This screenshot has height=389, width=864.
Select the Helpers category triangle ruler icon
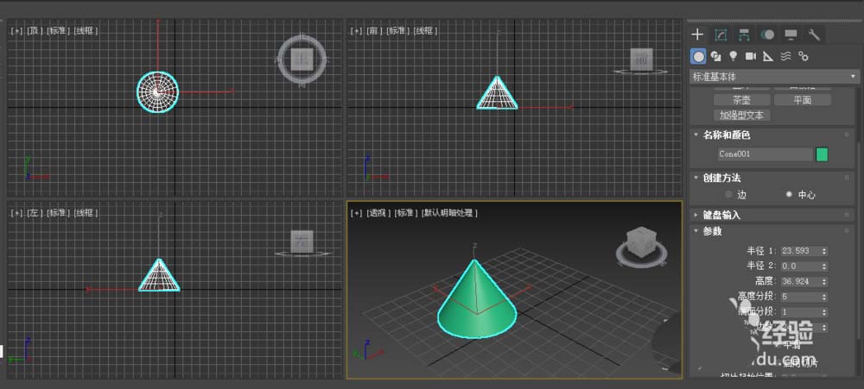(768, 56)
